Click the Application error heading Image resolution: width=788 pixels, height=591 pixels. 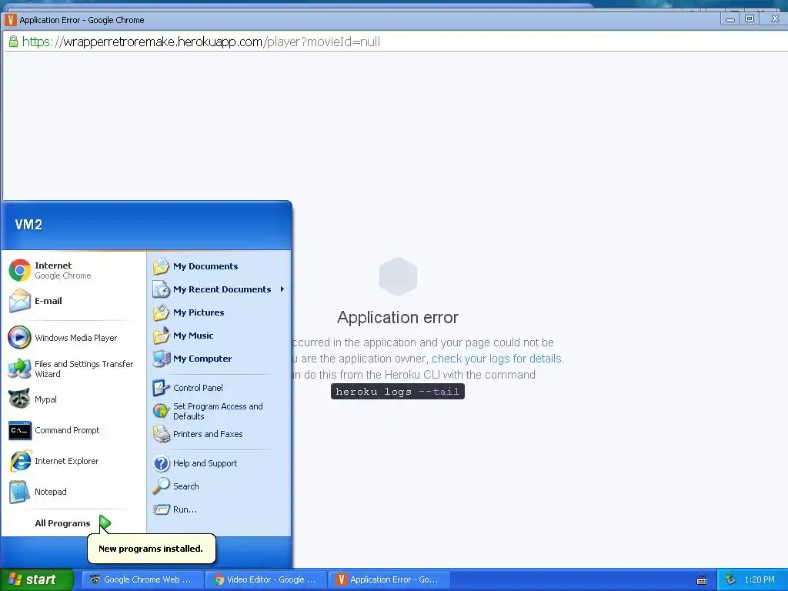coord(398,317)
